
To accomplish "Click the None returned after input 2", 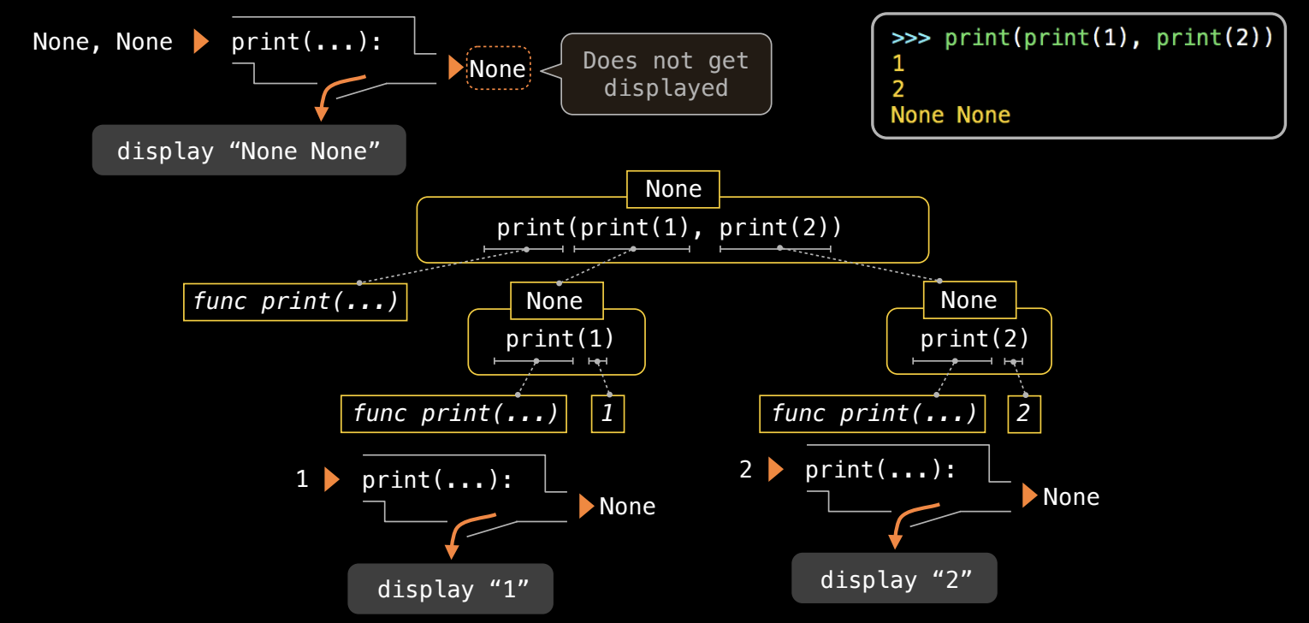I will point(1071,497).
